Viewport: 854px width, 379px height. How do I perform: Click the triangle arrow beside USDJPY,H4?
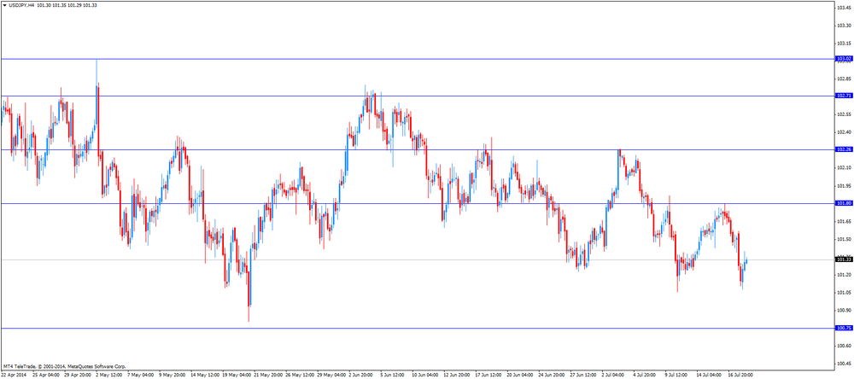[3, 5]
